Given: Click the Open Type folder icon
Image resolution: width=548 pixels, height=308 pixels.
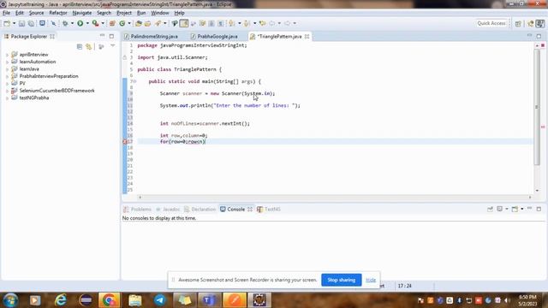Looking at the screenshot, I should tap(139, 23).
